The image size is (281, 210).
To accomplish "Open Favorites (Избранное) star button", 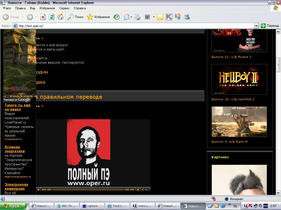I will (x=98, y=17).
